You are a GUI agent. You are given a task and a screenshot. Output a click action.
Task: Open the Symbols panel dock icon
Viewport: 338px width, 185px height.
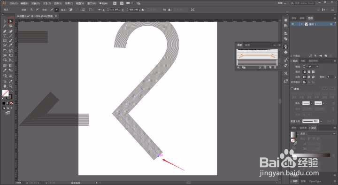click(286, 52)
